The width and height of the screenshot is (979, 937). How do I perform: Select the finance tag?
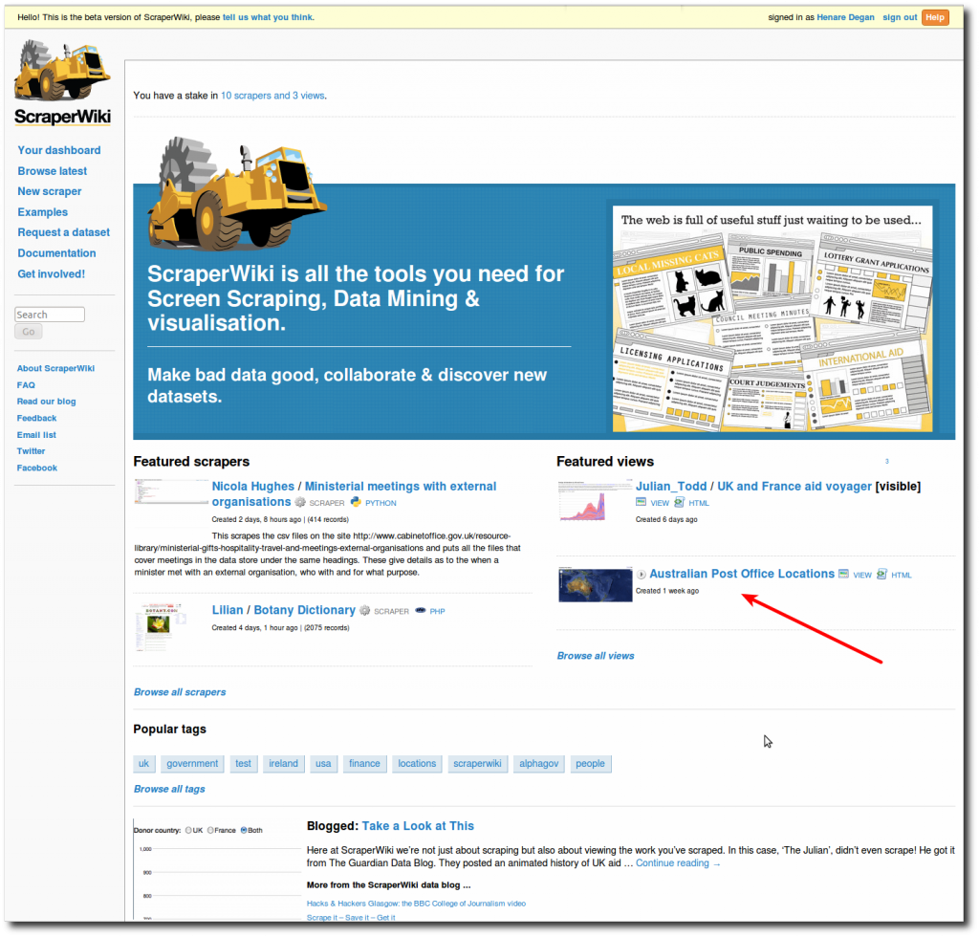click(364, 765)
